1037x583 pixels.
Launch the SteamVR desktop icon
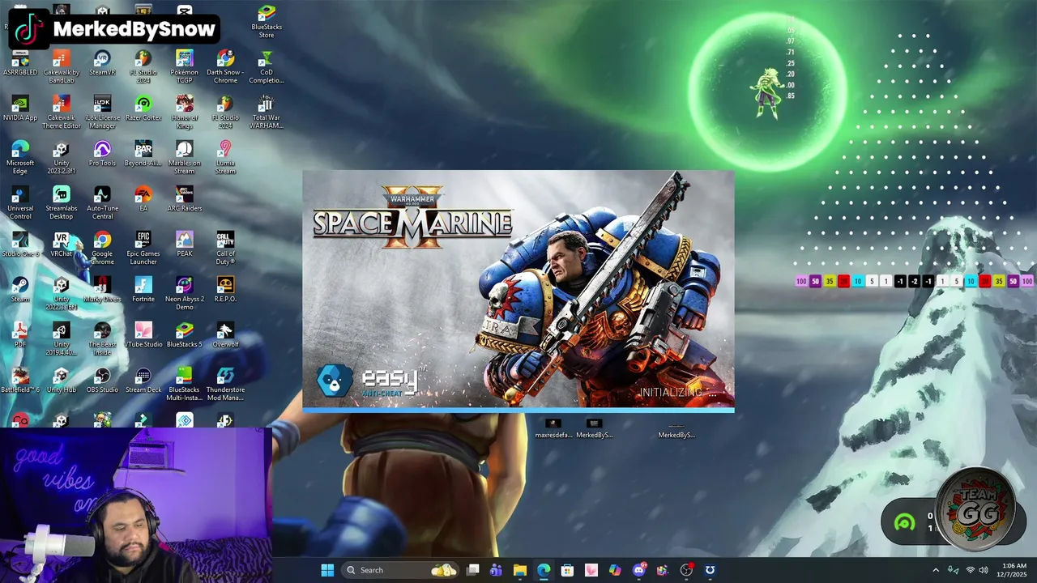(x=102, y=65)
